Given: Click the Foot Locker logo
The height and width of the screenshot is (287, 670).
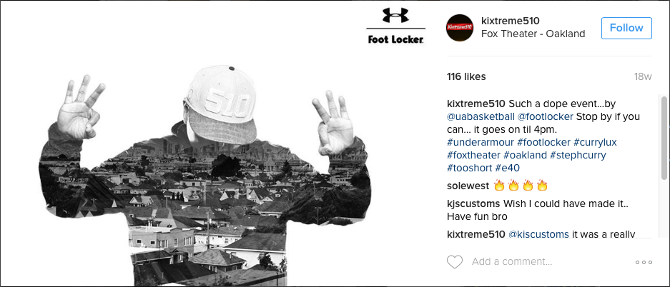Looking at the screenshot, I should click(x=395, y=39).
